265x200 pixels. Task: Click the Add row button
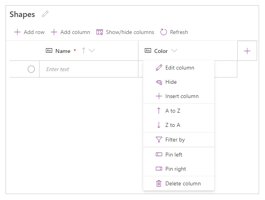[29, 32]
